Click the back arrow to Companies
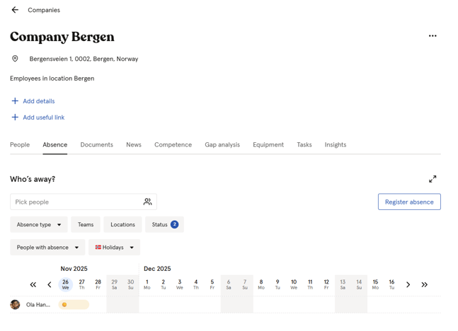 [15, 10]
